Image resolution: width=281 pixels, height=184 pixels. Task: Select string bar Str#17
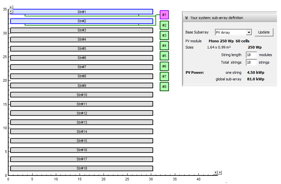click(x=82, y=159)
